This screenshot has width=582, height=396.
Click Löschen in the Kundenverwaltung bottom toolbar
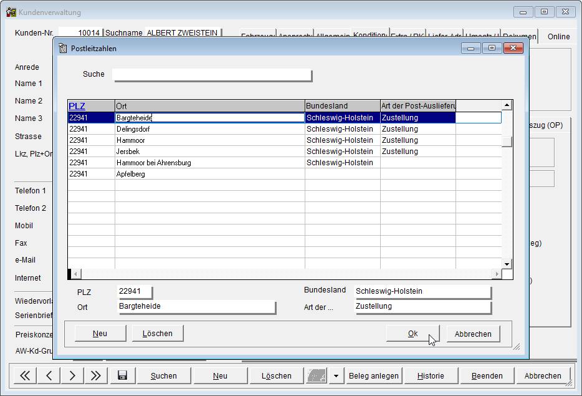coord(277,375)
